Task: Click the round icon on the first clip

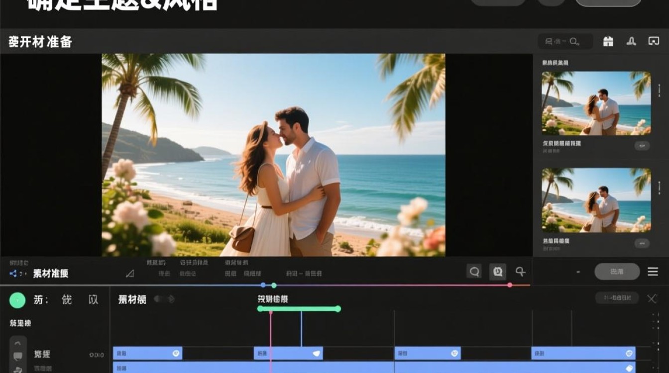Action: (x=176, y=353)
